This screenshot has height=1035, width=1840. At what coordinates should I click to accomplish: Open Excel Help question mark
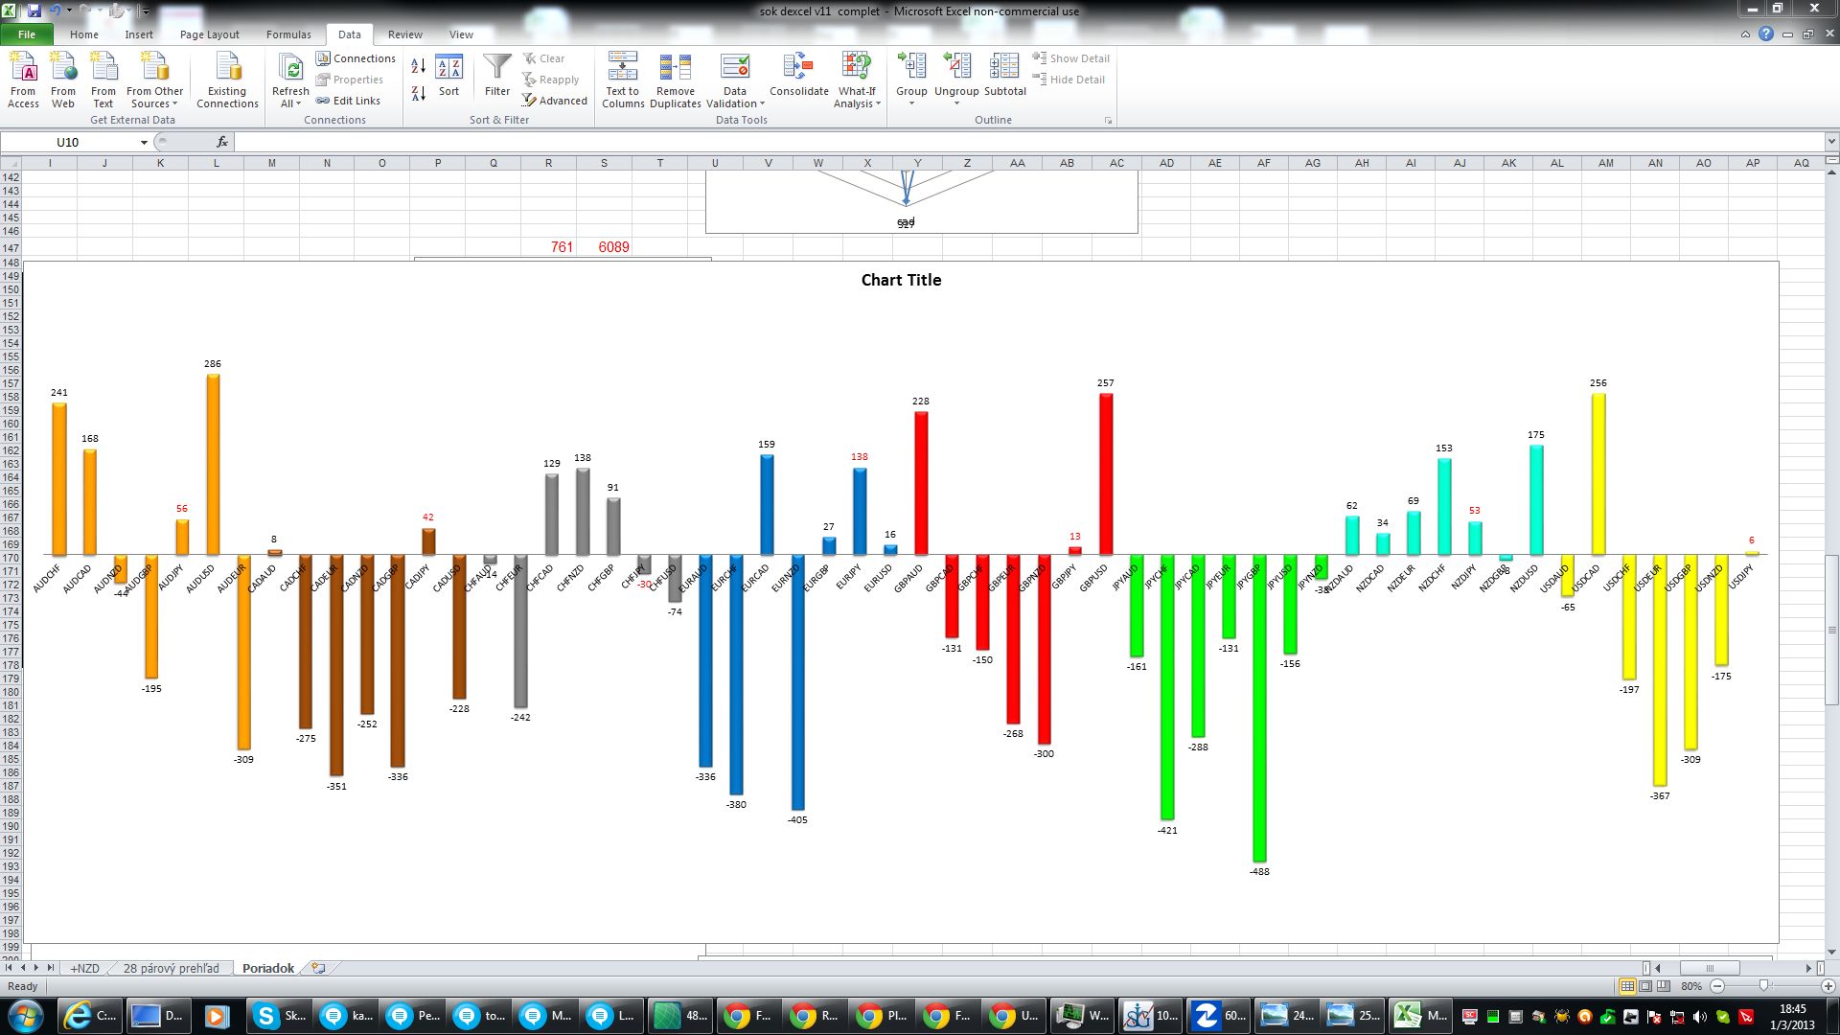click(1765, 34)
